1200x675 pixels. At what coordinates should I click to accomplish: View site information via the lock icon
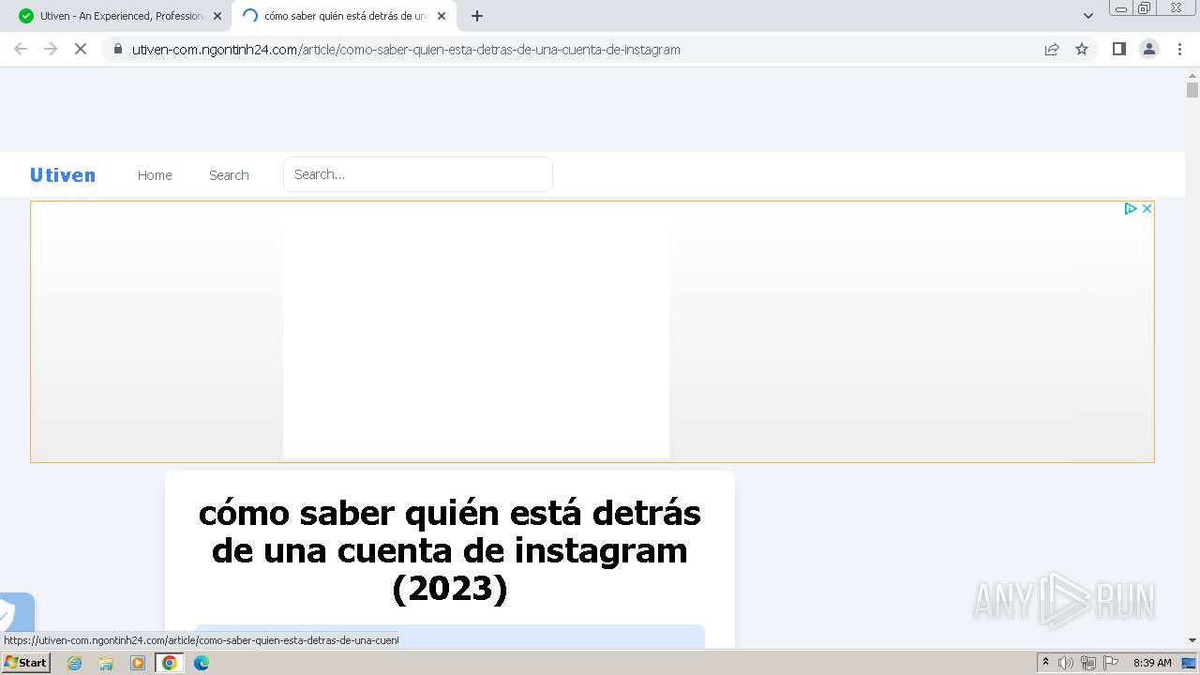(118, 49)
